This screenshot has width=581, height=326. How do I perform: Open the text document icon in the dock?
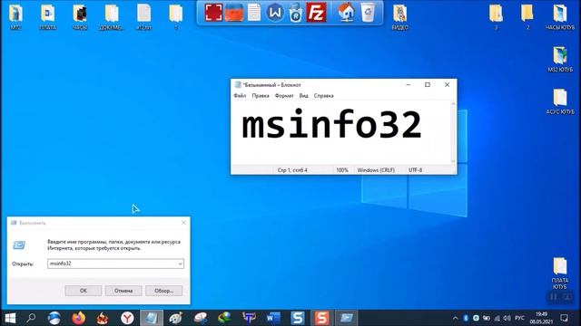click(254, 12)
